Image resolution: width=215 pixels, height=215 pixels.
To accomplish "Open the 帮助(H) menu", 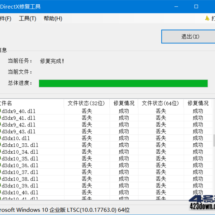I will [53, 19].
